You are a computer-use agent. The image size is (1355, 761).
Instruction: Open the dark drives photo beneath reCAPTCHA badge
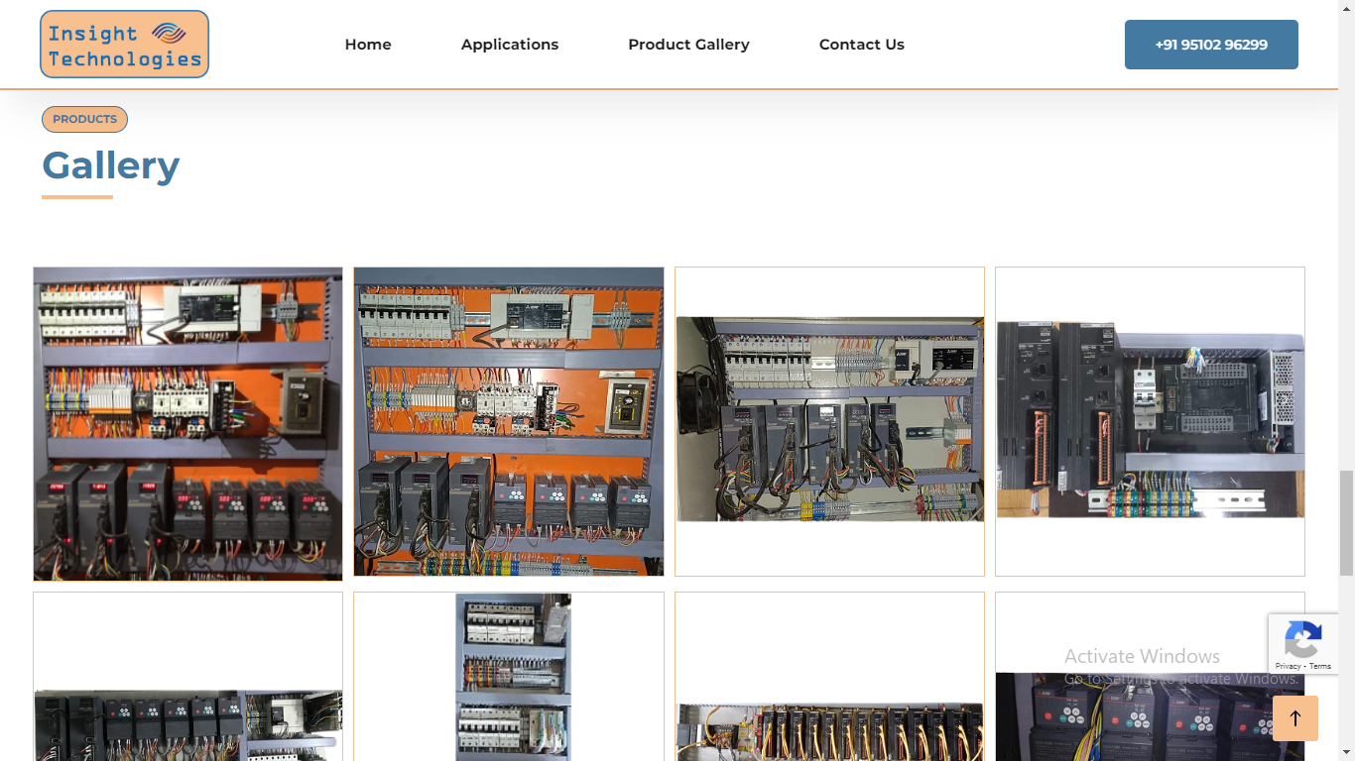click(x=1131, y=718)
